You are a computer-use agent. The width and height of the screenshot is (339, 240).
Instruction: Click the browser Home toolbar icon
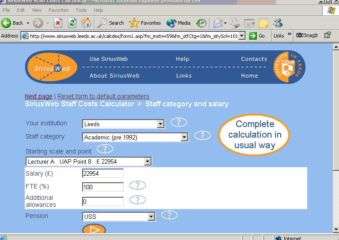pos(87,23)
